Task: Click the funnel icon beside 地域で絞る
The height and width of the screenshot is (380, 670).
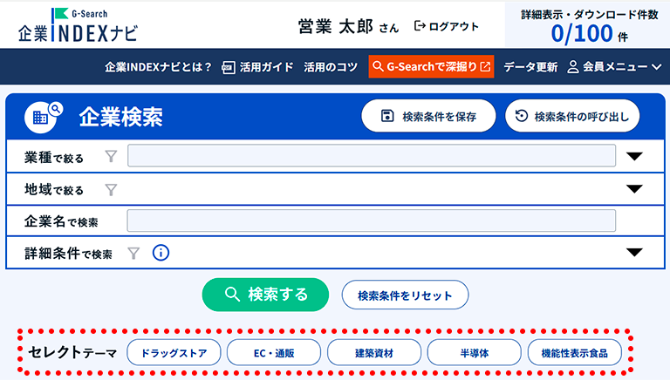Action: pos(111,189)
